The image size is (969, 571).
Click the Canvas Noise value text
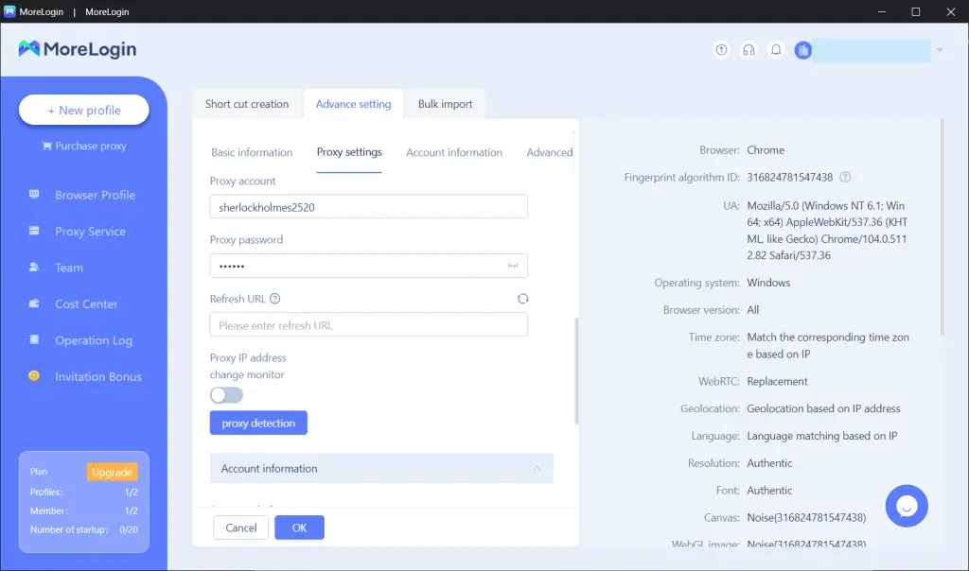pyautogui.click(x=806, y=517)
